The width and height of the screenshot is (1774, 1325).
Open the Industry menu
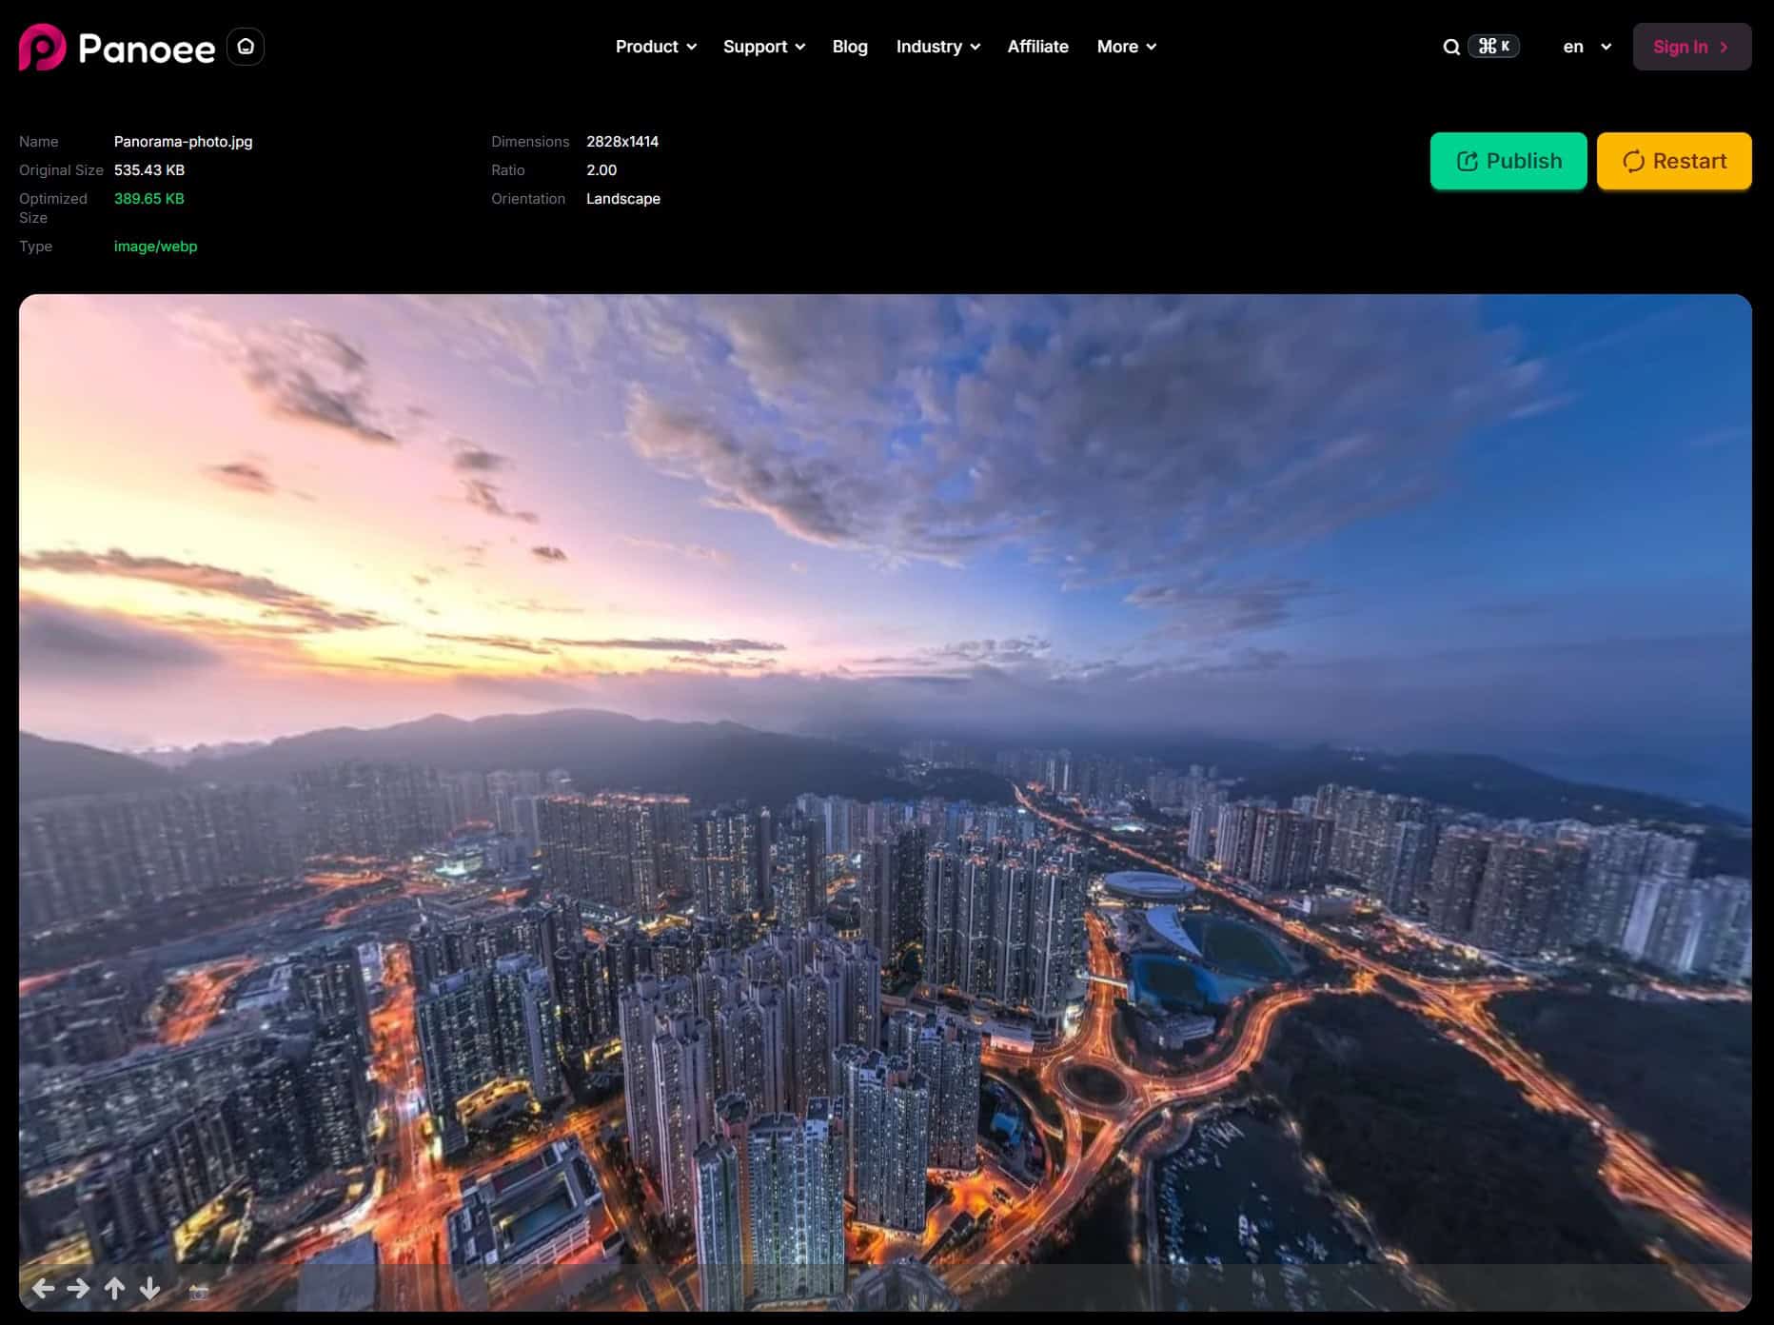936,46
